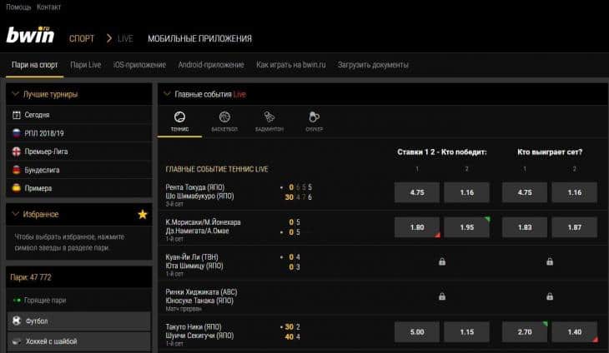
Task: Collapse the Главные события Live section
Action: click(x=167, y=95)
